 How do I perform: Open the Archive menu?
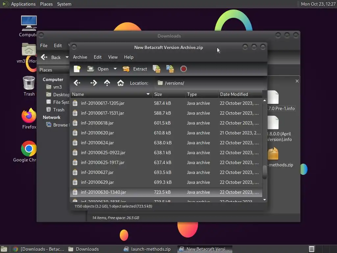click(80, 57)
